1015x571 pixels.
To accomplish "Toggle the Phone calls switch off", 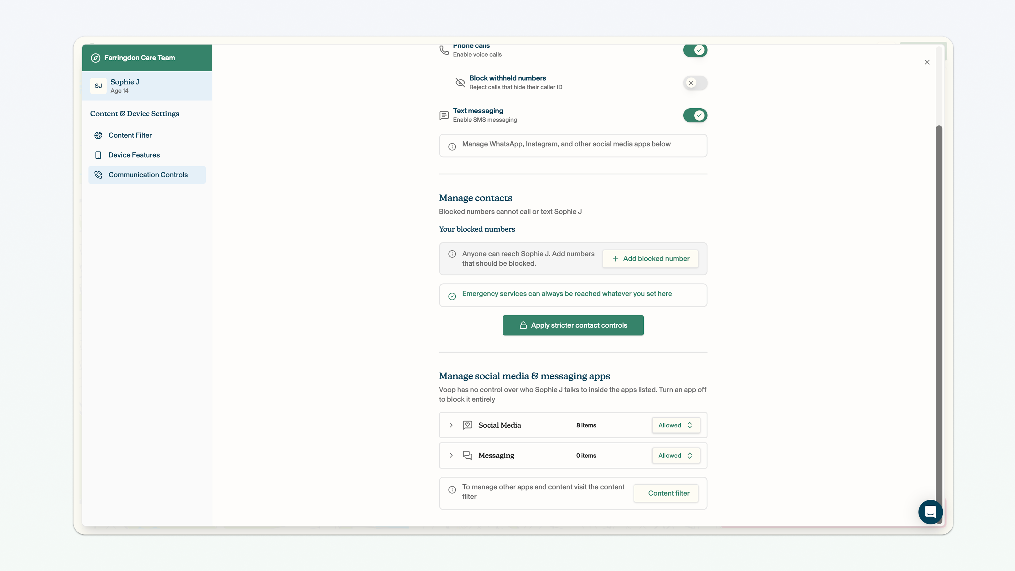I will coord(695,50).
